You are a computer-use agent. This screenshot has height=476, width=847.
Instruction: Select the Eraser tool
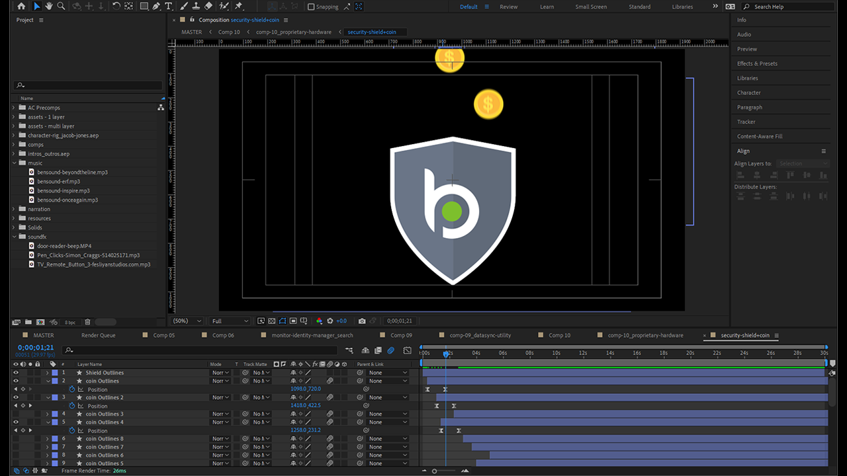(208, 7)
